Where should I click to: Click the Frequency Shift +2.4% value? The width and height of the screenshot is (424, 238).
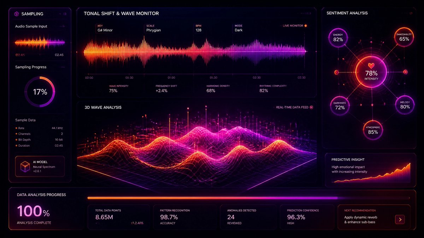tap(161, 91)
